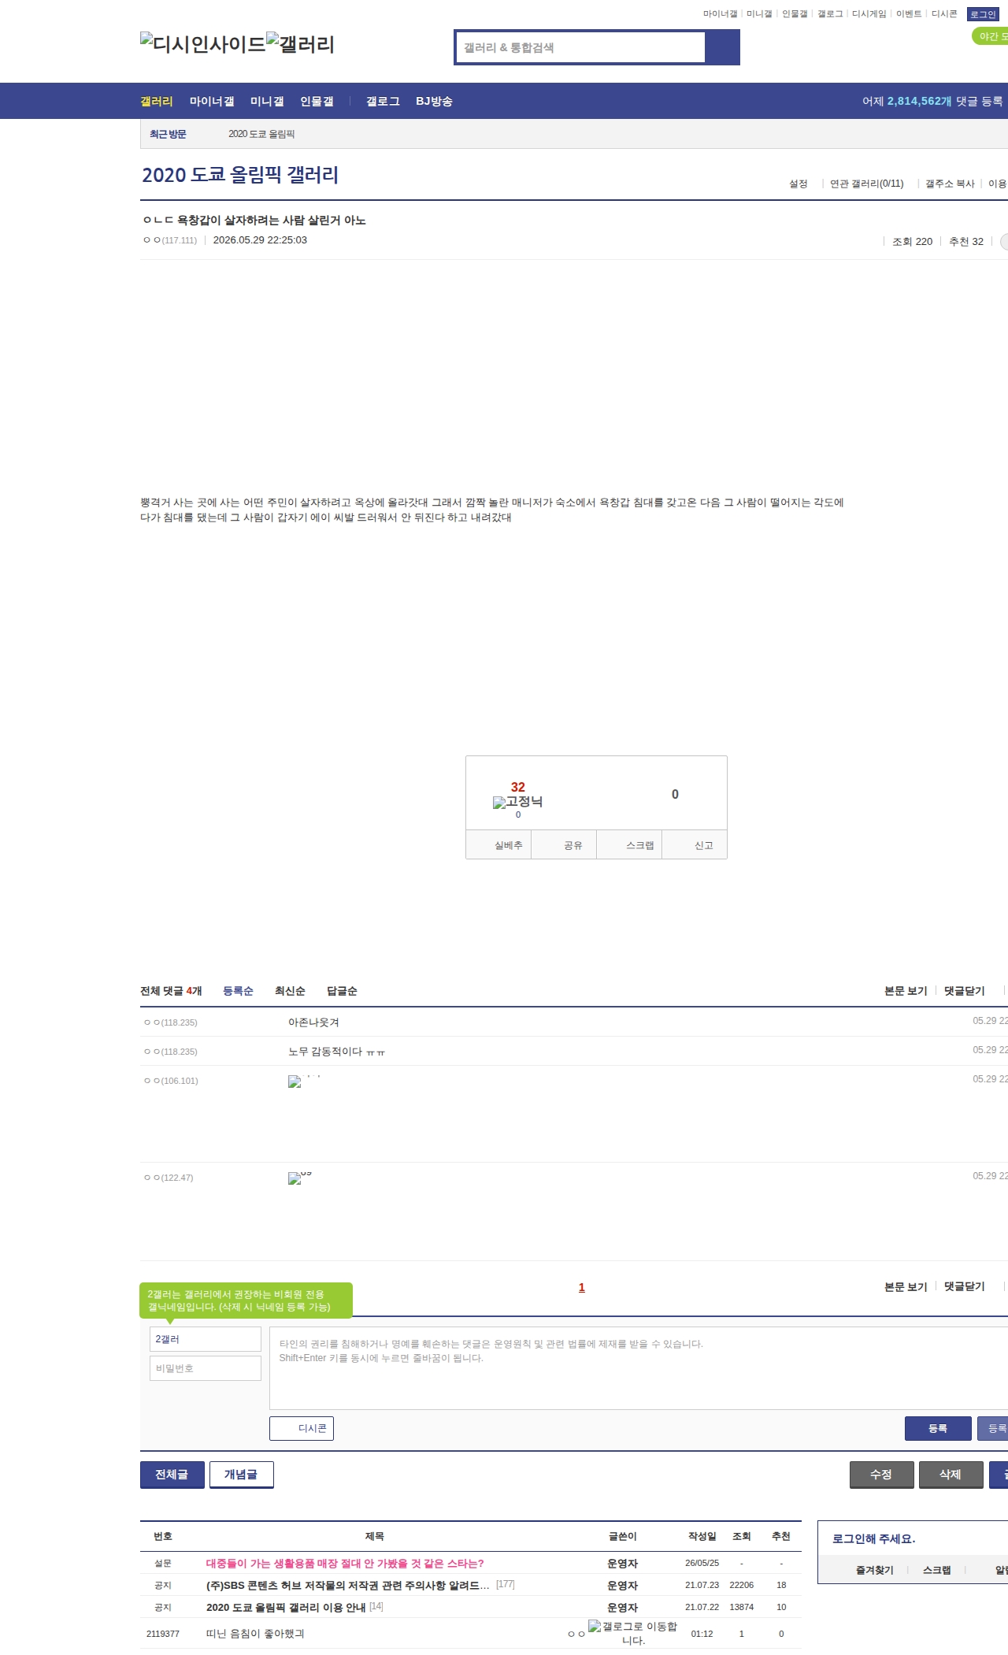Switch to the 전체글 tab
The width and height of the screenshot is (1008, 1655).
(x=172, y=1475)
